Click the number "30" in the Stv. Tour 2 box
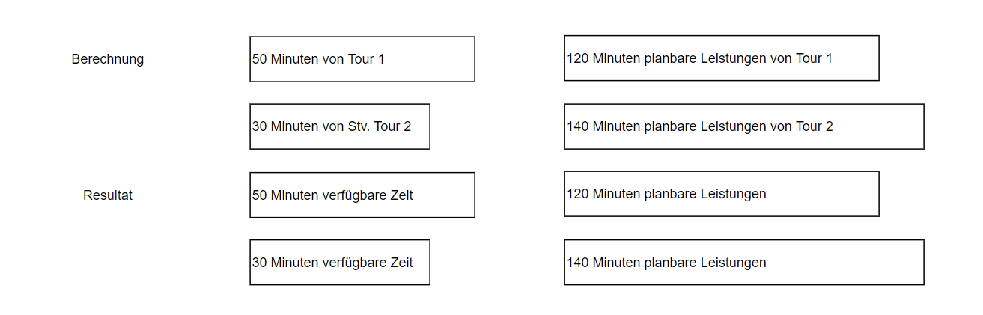The width and height of the screenshot is (983, 315). tap(260, 126)
